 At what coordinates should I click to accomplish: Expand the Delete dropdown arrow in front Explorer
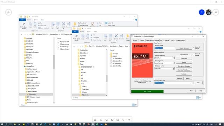[116, 40]
